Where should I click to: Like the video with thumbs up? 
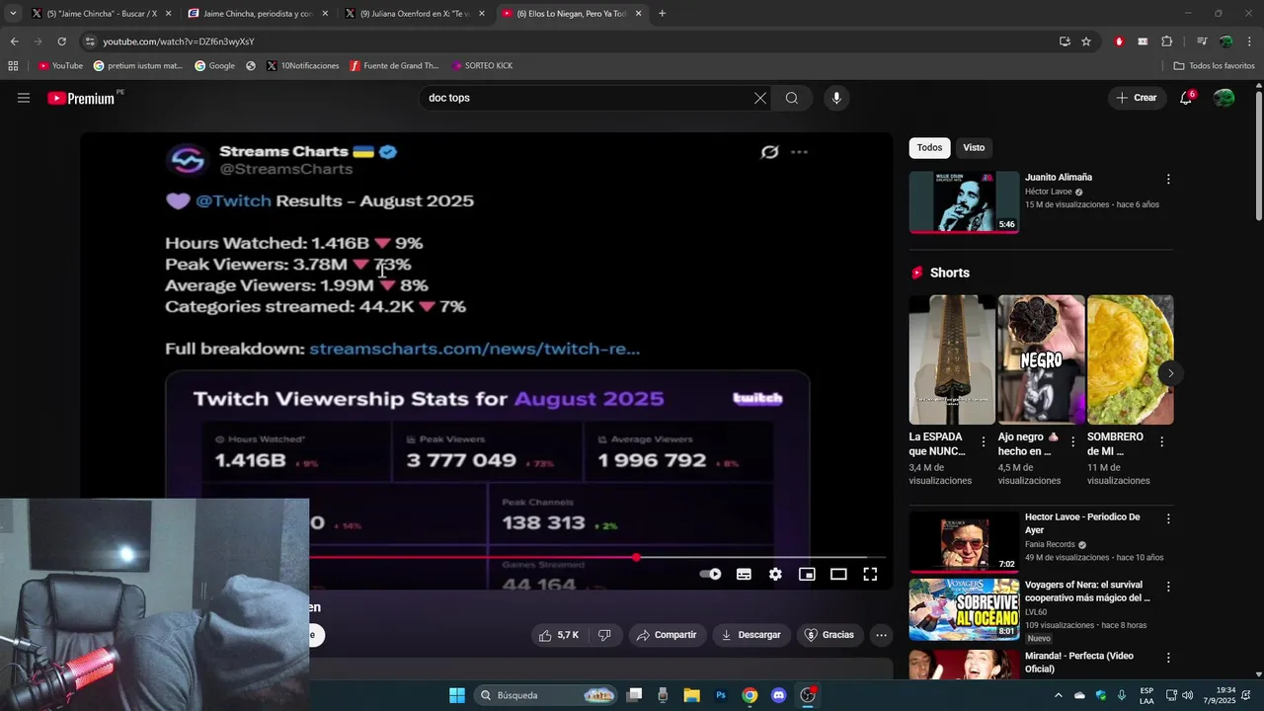coord(558,635)
